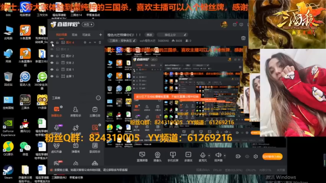
Task: Expand the 类型 pill in title bar
Action: (88, 24)
